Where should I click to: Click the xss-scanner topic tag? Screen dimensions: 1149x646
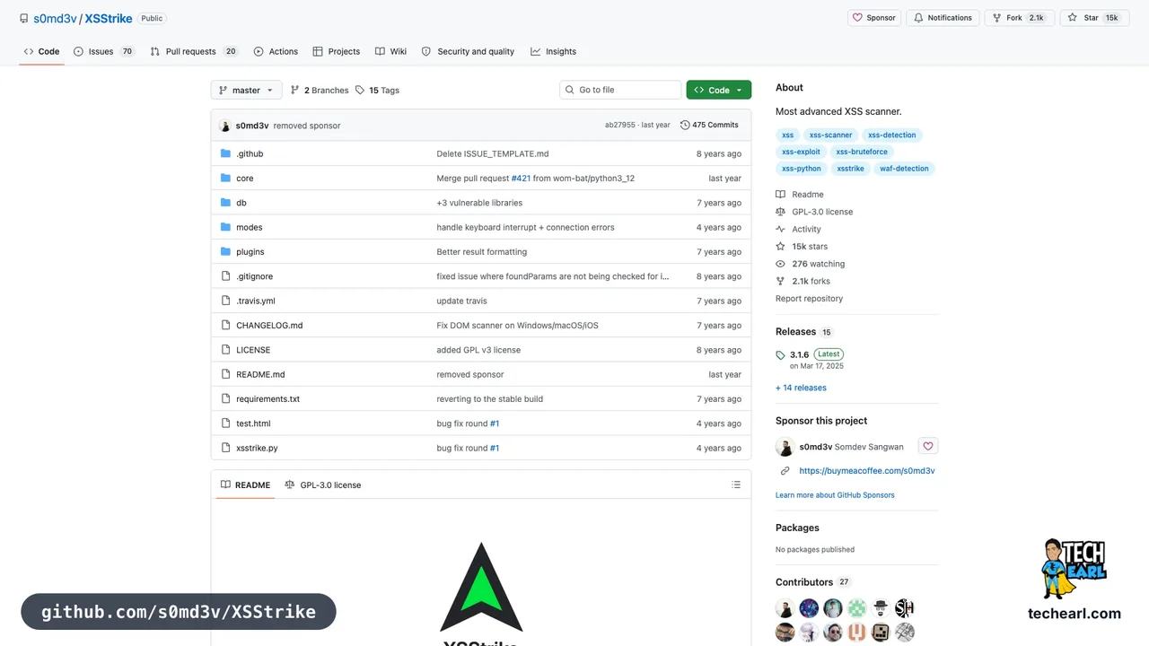[x=830, y=135]
